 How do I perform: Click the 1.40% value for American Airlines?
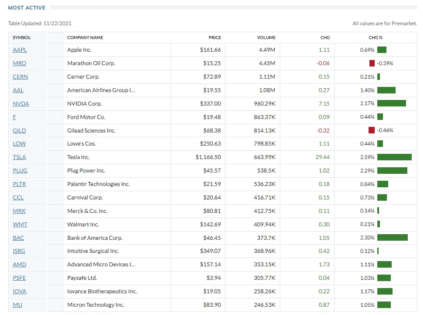pos(367,90)
